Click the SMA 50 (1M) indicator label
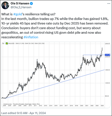The width and height of the screenshot is (112, 116). 29,43
